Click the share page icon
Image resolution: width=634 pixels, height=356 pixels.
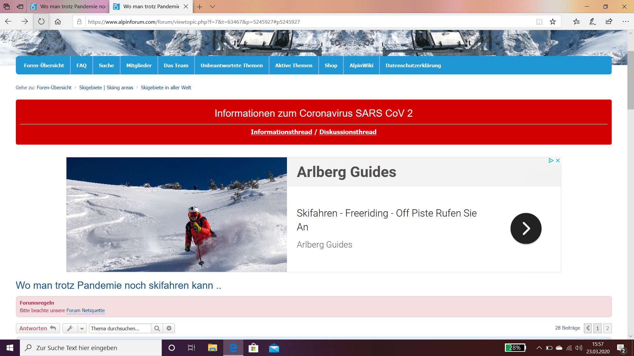coord(609,22)
